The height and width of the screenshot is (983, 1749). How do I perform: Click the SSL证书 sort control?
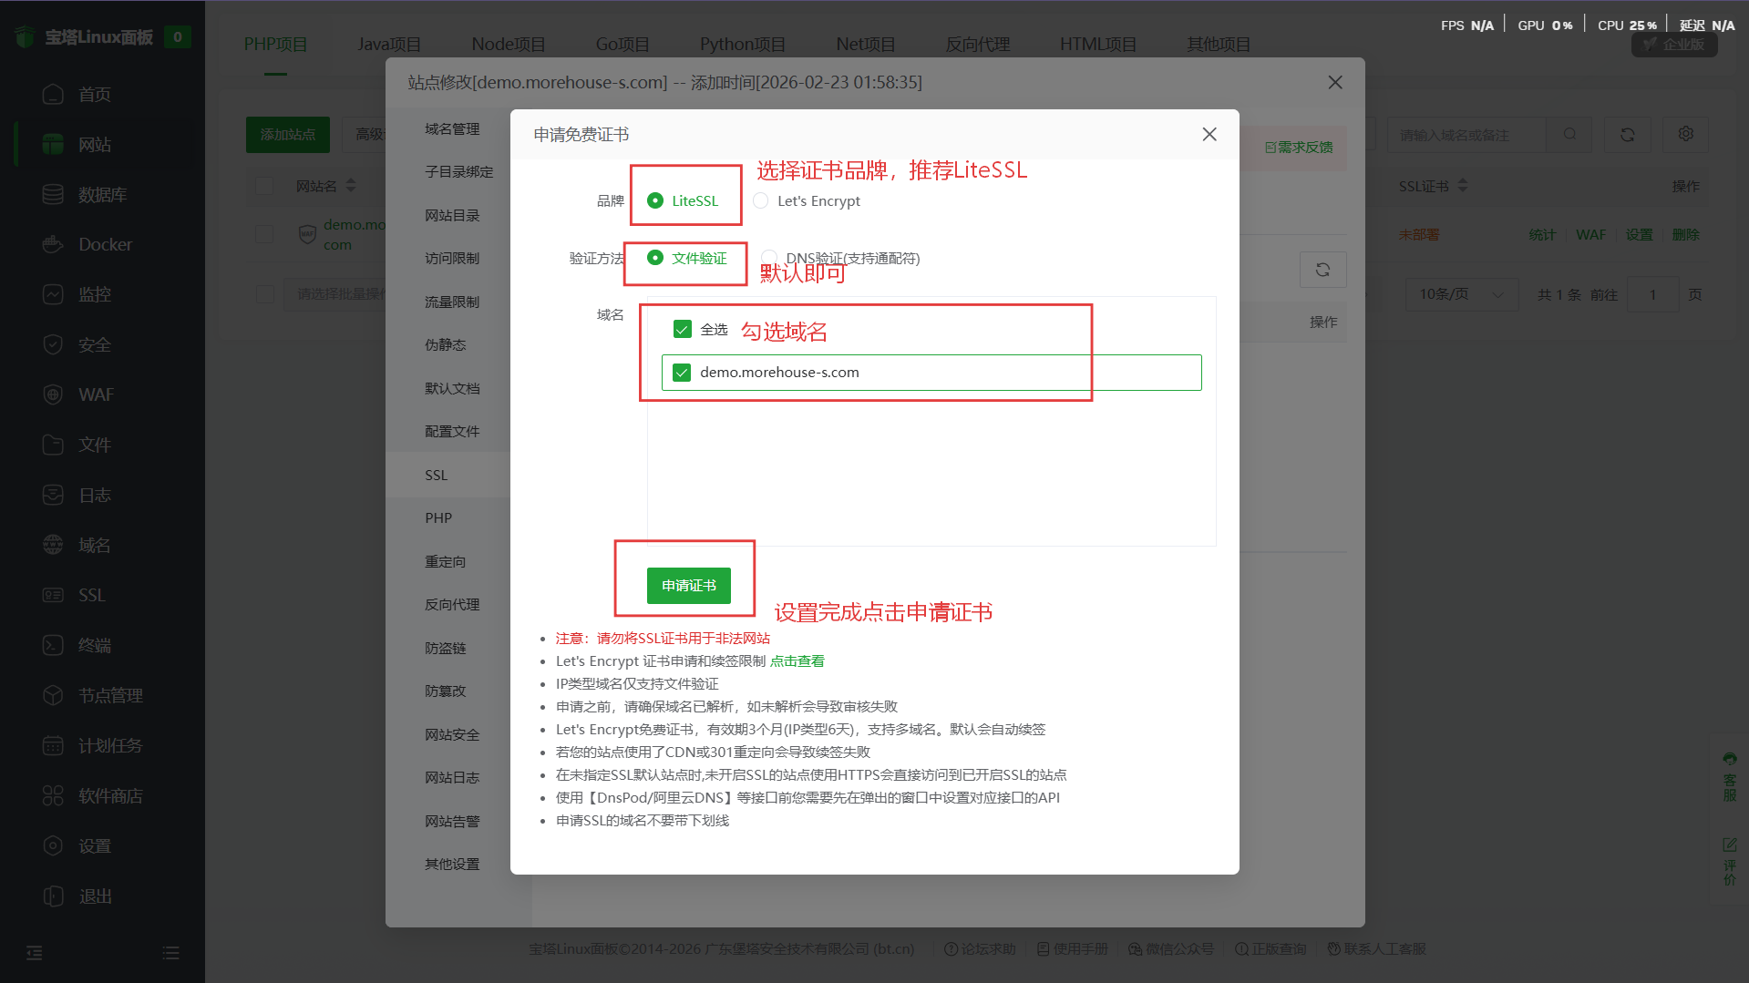pyautogui.click(x=1463, y=185)
